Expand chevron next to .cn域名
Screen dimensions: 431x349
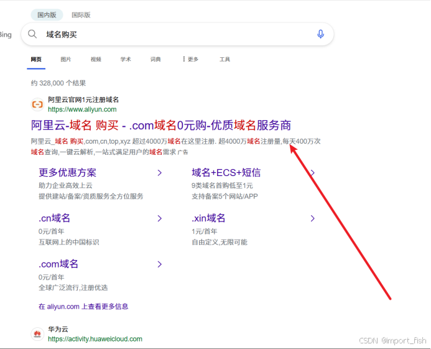[x=159, y=218]
